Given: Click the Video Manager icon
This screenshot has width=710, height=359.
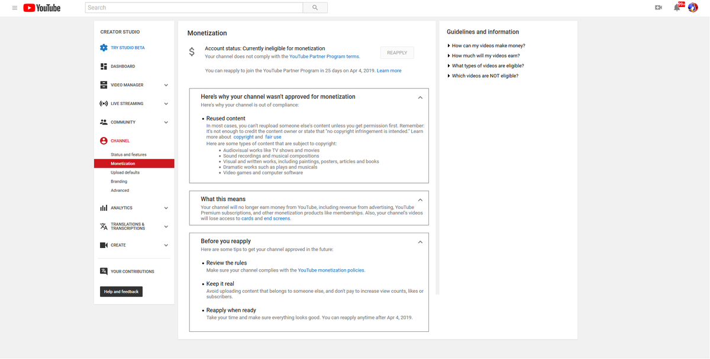Looking at the screenshot, I should click(104, 85).
